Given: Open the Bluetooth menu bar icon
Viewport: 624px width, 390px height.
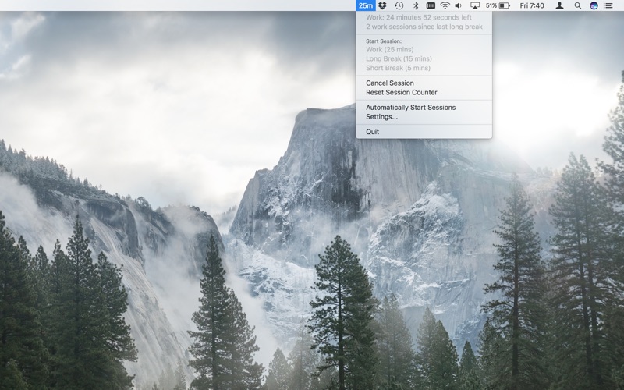Looking at the screenshot, I should (416, 5).
